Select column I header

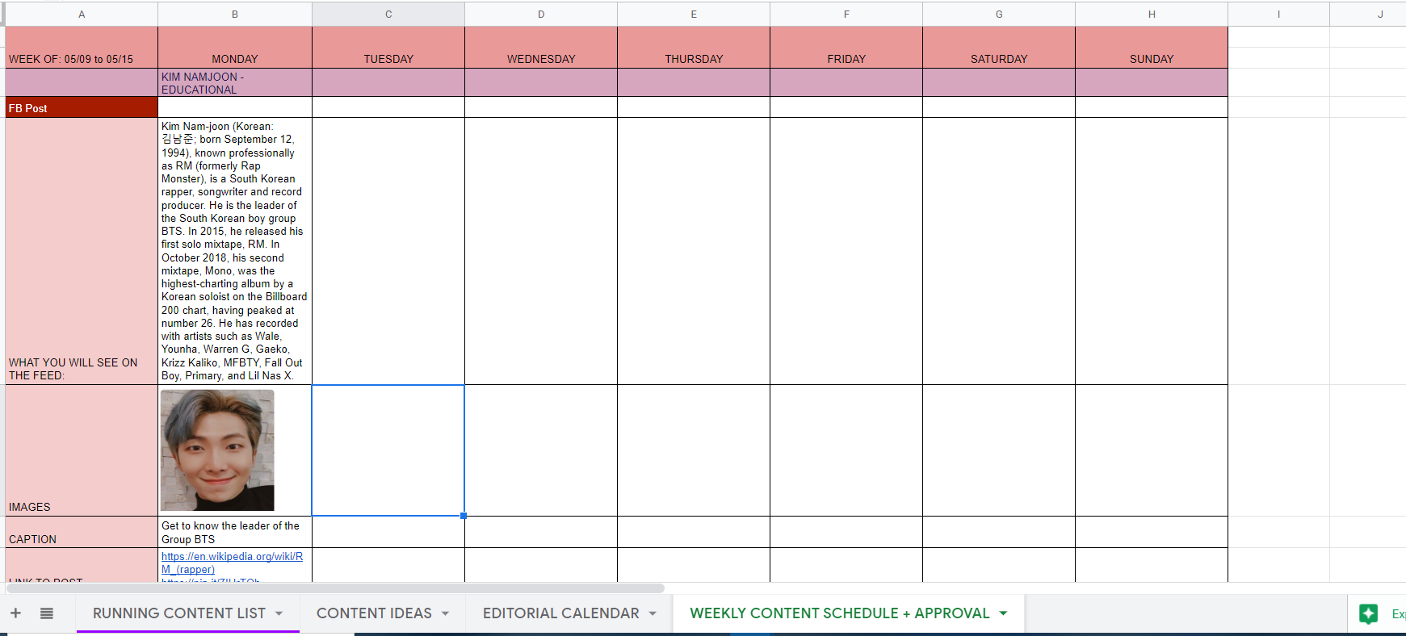click(x=1278, y=15)
